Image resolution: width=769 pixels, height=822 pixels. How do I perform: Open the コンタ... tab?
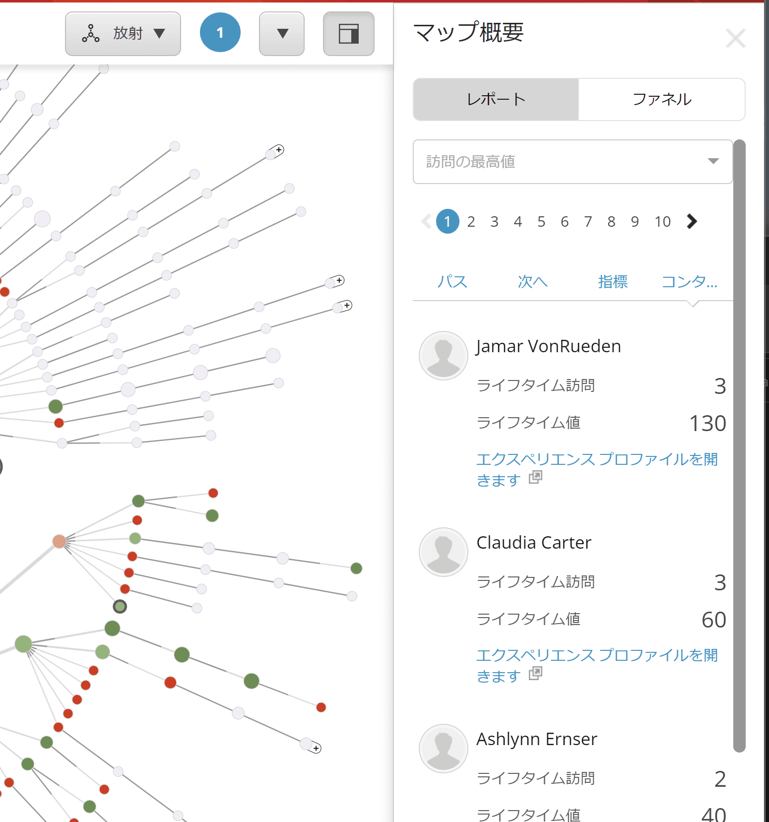[690, 282]
